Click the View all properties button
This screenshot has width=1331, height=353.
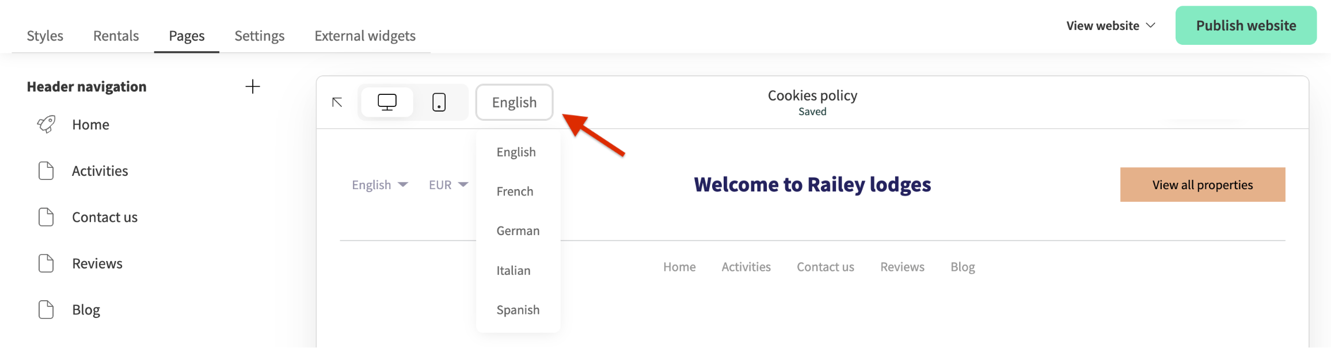[x=1202, y=185]
